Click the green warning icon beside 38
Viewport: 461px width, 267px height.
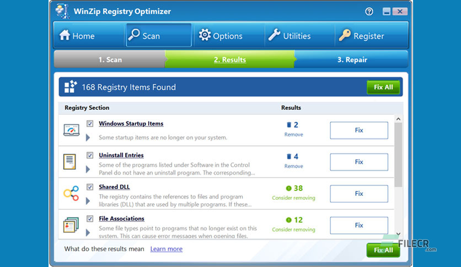pyautogui.click(x=288, y=188)
